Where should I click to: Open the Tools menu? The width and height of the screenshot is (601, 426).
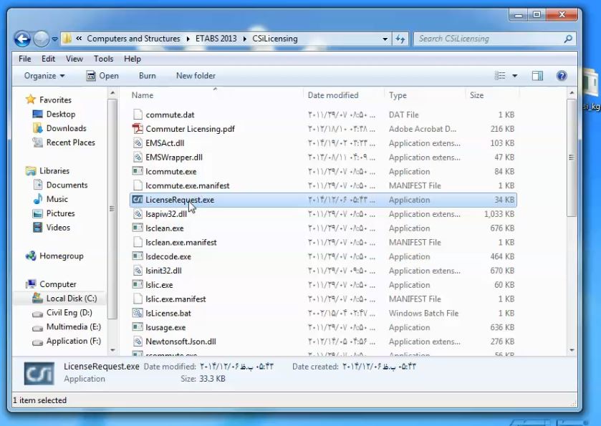pos(103,59)
